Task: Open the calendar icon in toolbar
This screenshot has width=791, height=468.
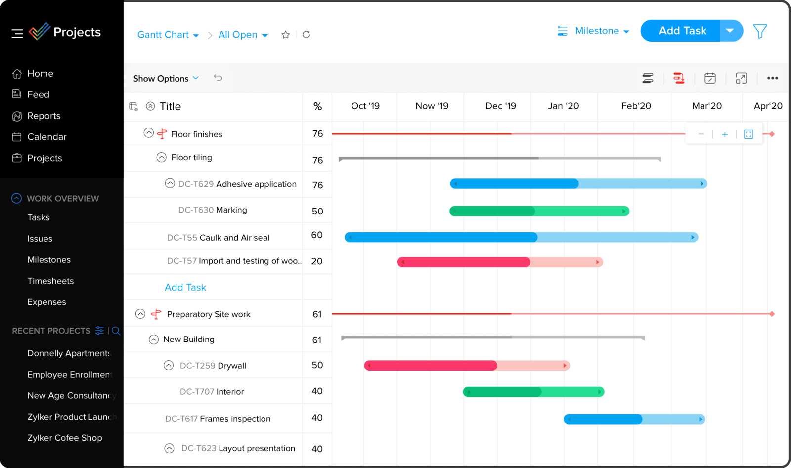Action: point(710,78)
